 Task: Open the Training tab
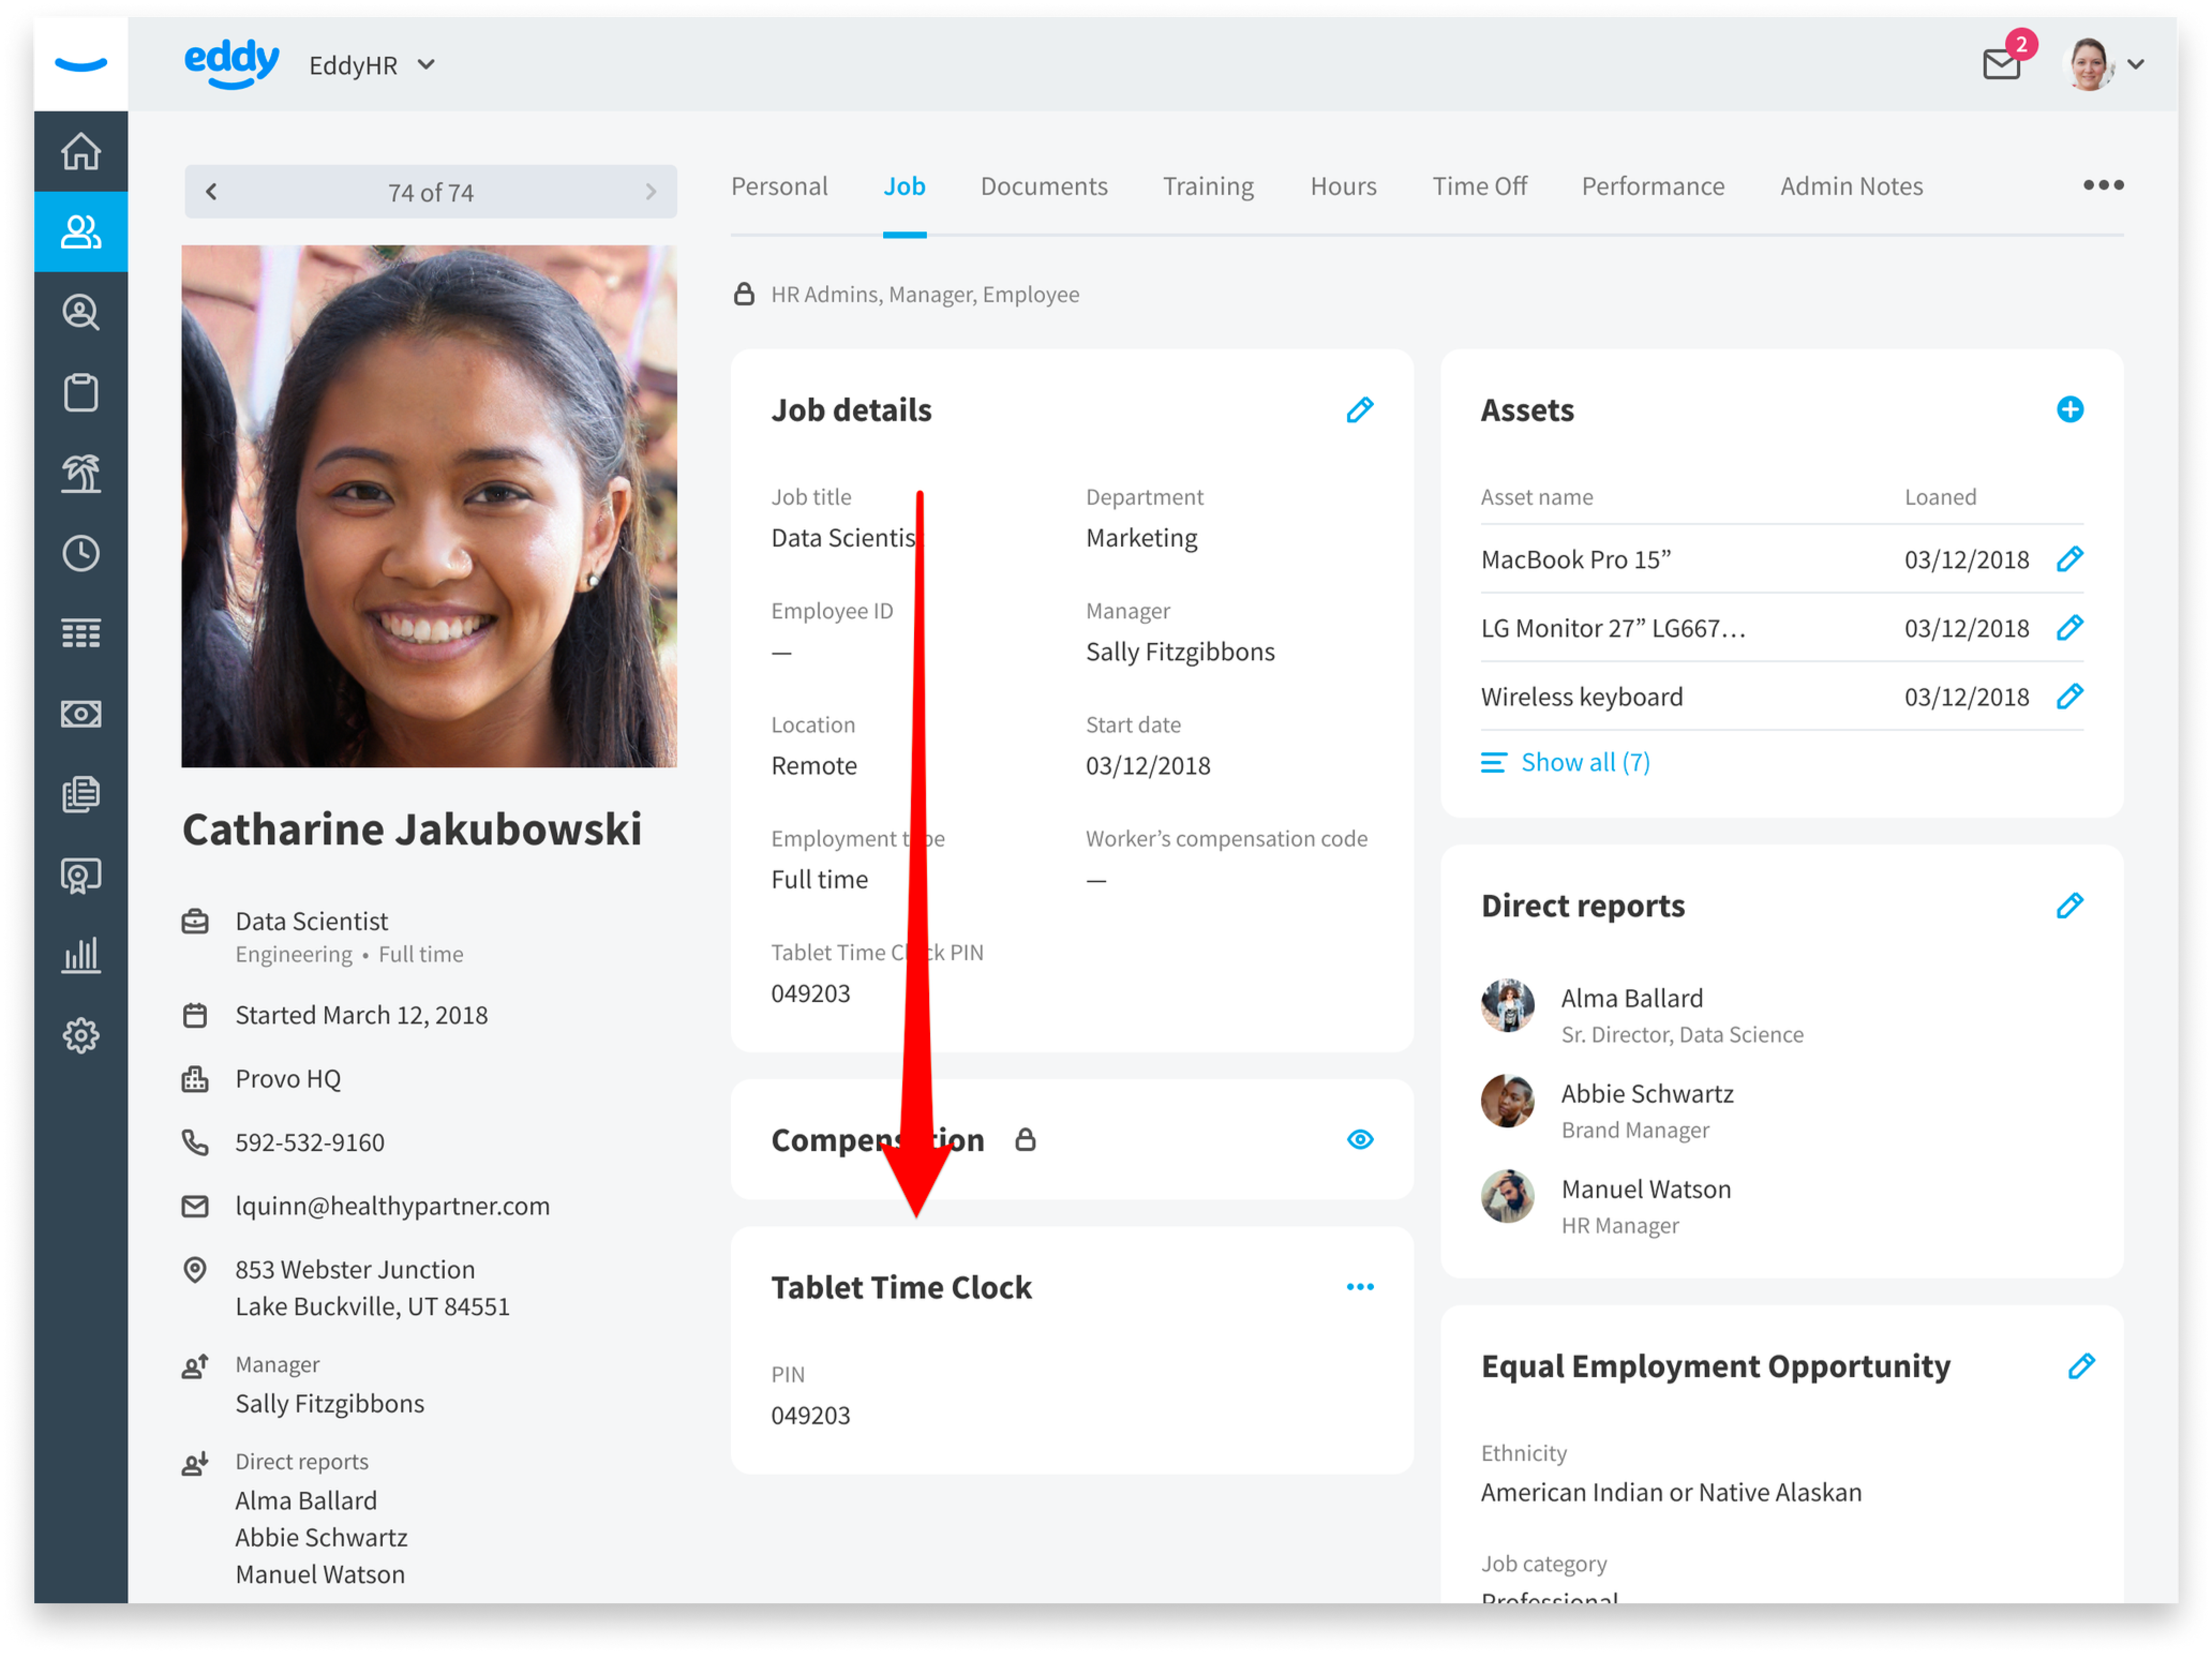coord(1208,187)
